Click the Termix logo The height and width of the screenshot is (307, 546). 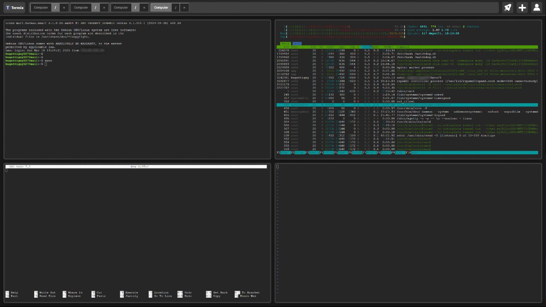pyautogui.click(x=15, y=7)
